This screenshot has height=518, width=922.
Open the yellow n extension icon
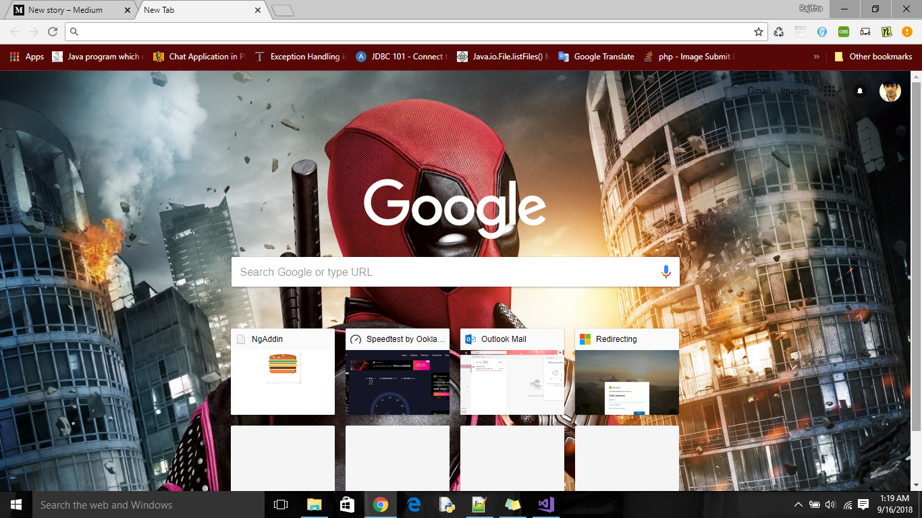887,32
